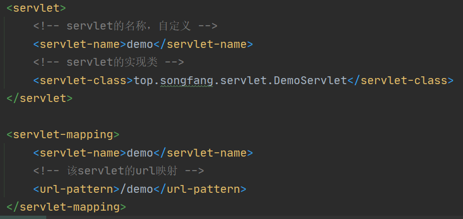Image resolution: width=463 pixels, height=219 pixels.
Task: Click the closing url-pattern tag
Action: click(199, 189)
